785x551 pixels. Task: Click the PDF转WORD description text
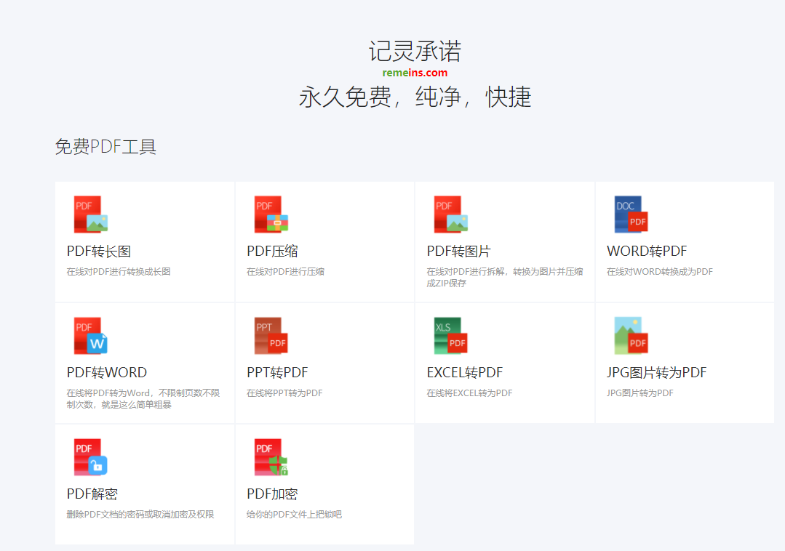coord(143,398)
